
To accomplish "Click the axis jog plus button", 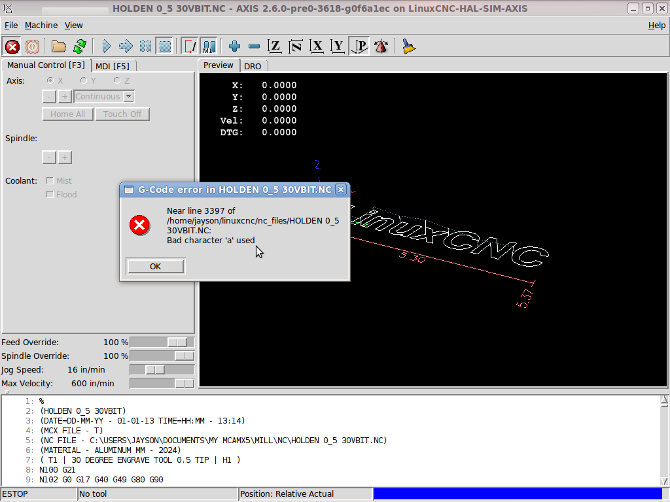I will tap(65, 97).
